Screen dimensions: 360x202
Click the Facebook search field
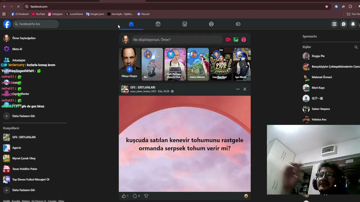pyautogui.click(x=36, y=24)
